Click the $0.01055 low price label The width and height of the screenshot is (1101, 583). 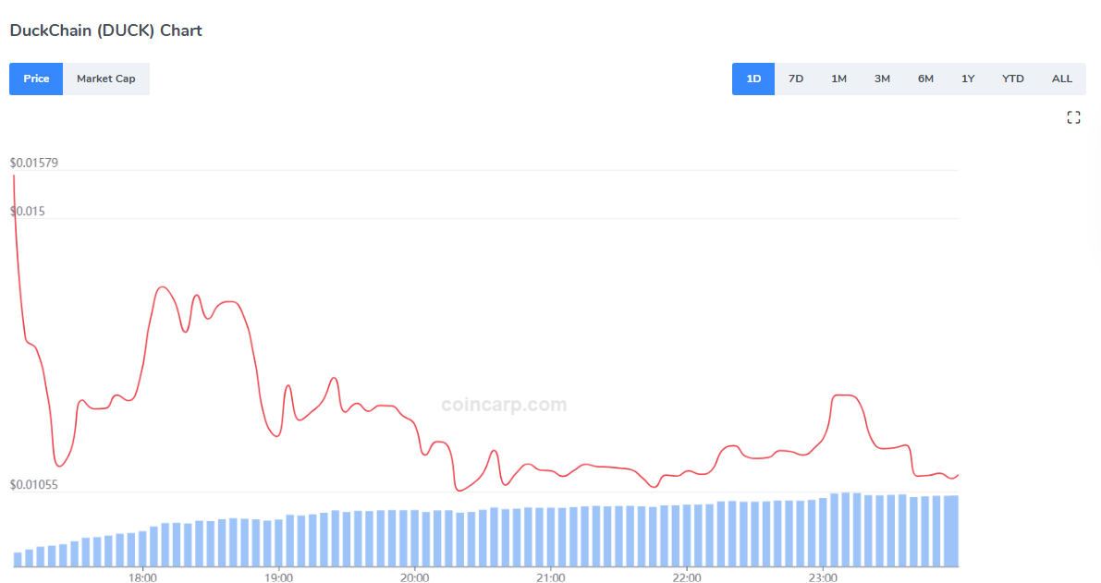(x=34, y=485)
